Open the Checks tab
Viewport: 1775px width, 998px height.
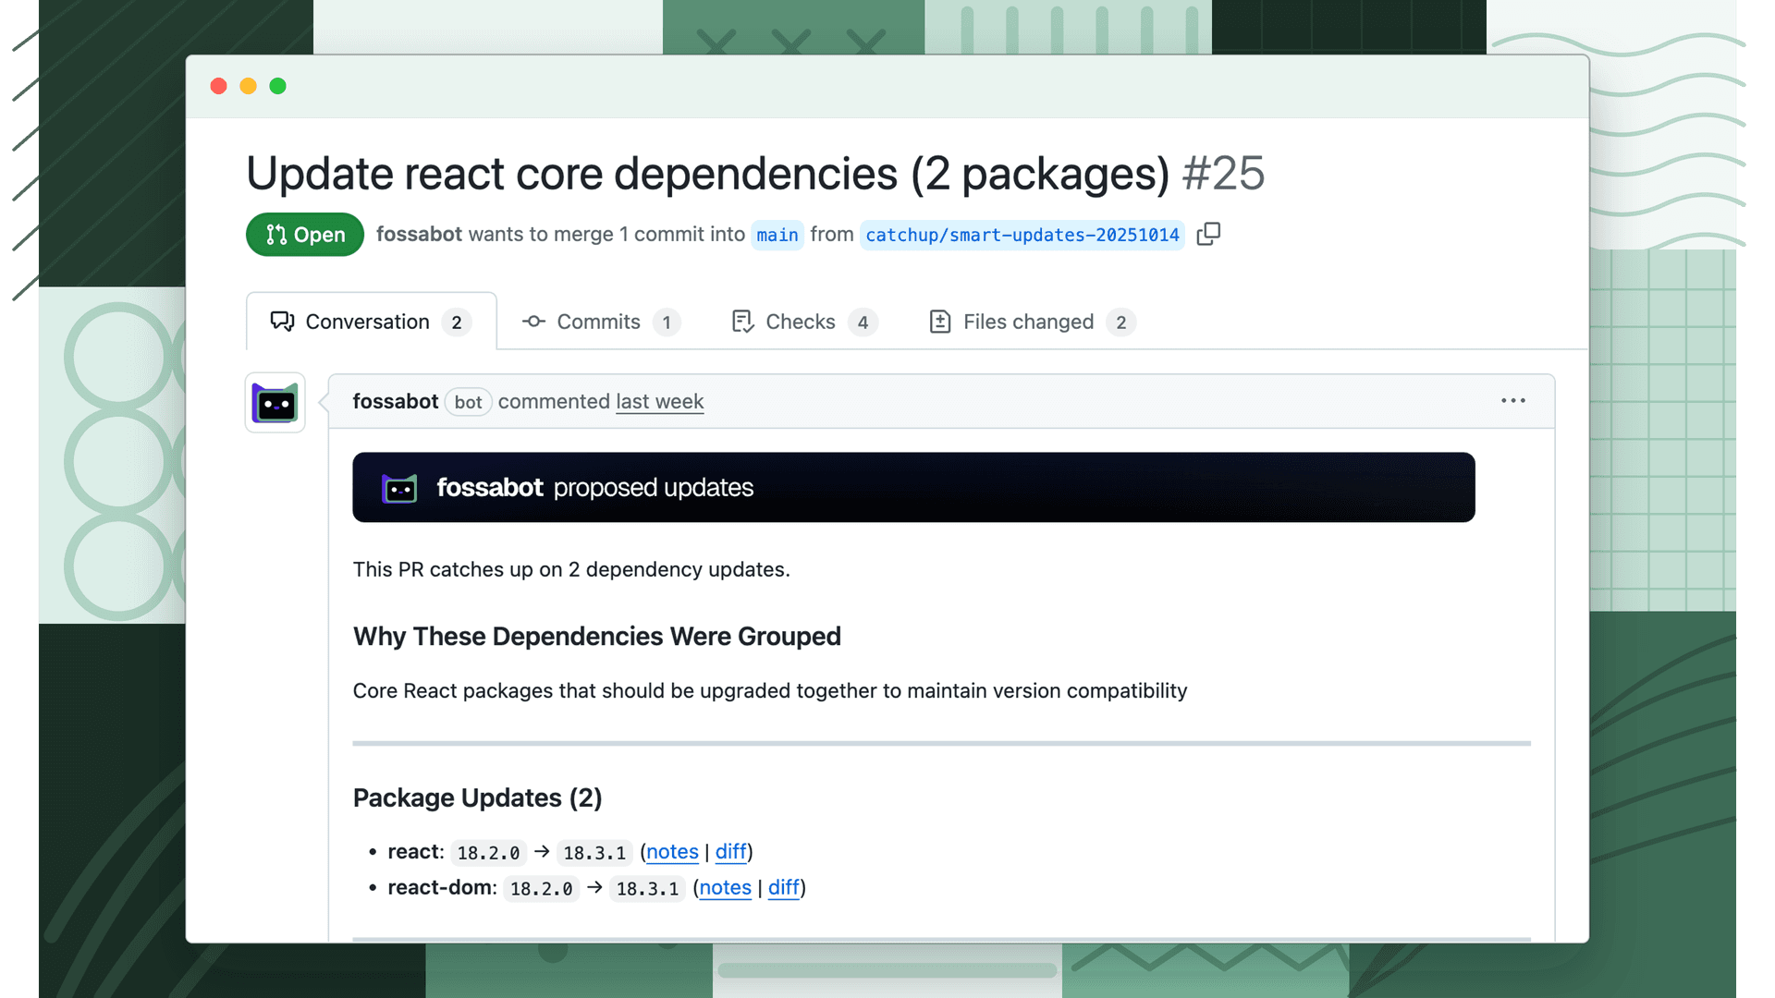pos(804,322)
